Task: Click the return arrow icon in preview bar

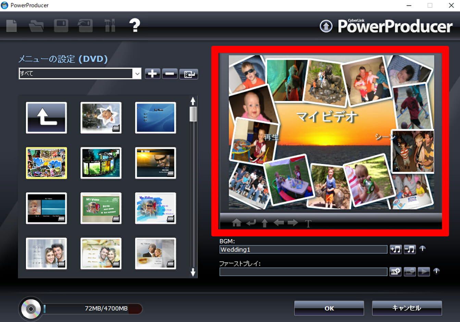Action: click(251, 223)
